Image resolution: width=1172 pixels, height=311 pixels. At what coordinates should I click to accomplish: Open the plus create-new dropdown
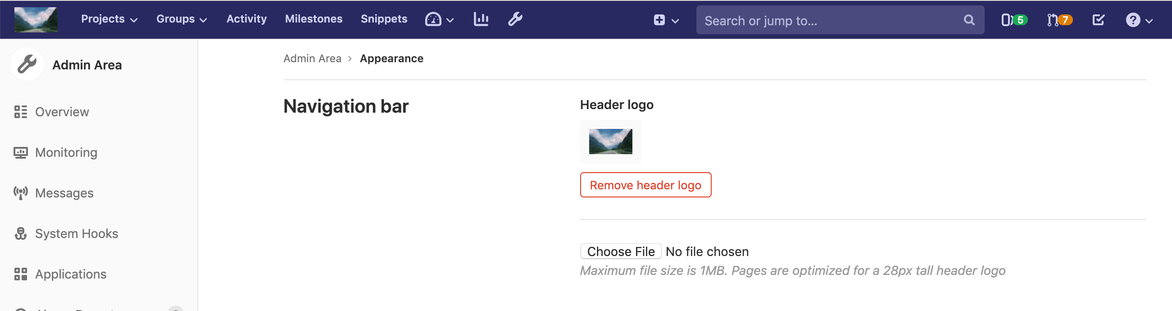666,20
